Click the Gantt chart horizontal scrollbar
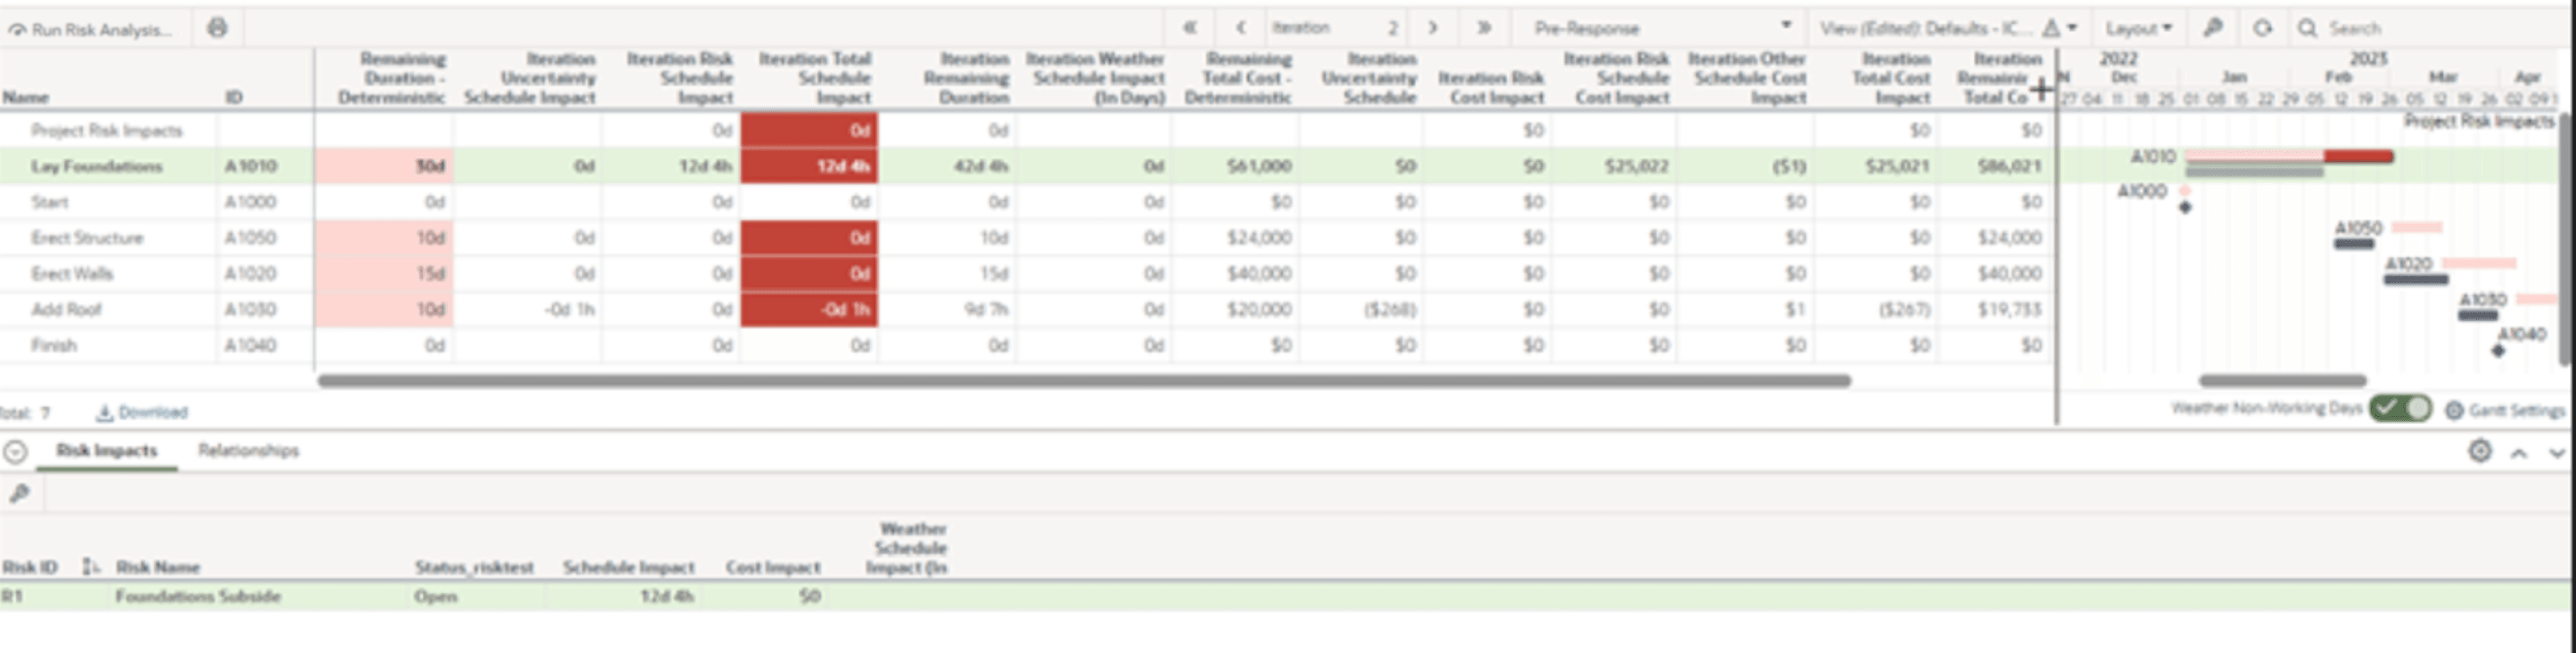This screenshot has width=2576, height=653. pyautogui.click(x=2282, y=380)
